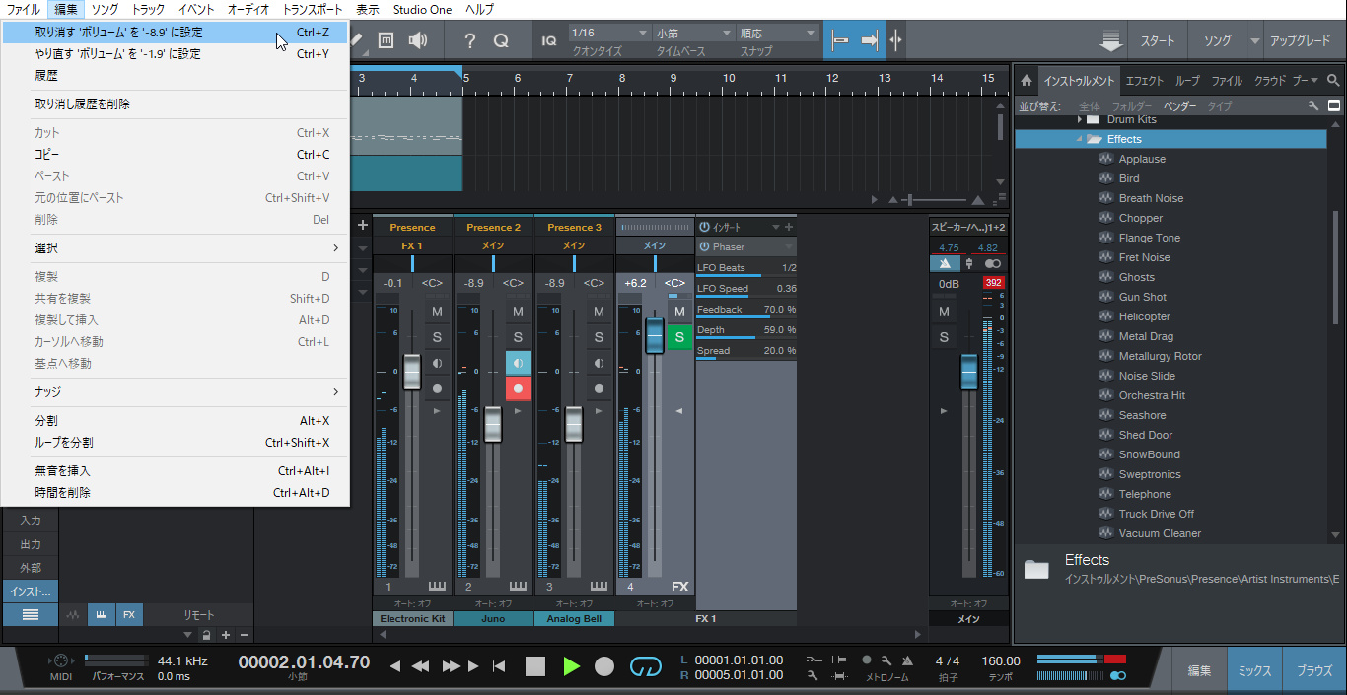
Task: Open the metronome setup wrench icon
Action: coord(886,660)
